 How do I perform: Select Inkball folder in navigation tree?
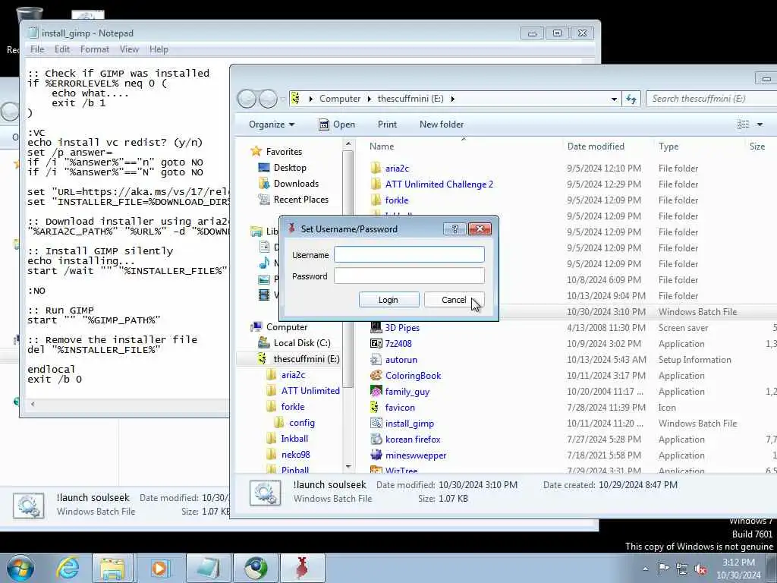[294, 439]
